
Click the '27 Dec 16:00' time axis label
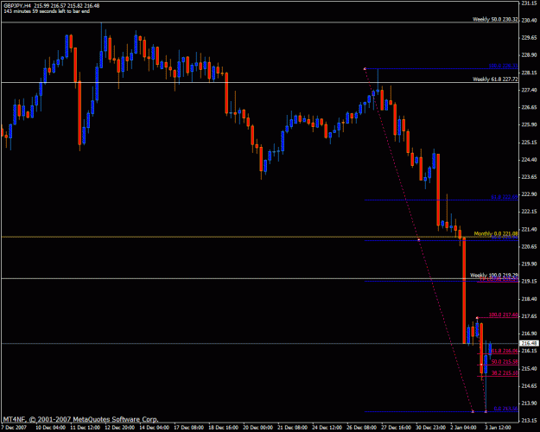click(396, 428)
